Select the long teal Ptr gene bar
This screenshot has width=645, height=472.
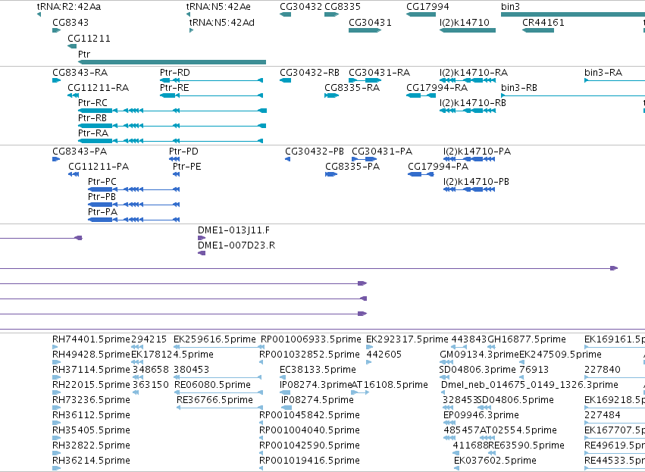click(172, 62)
